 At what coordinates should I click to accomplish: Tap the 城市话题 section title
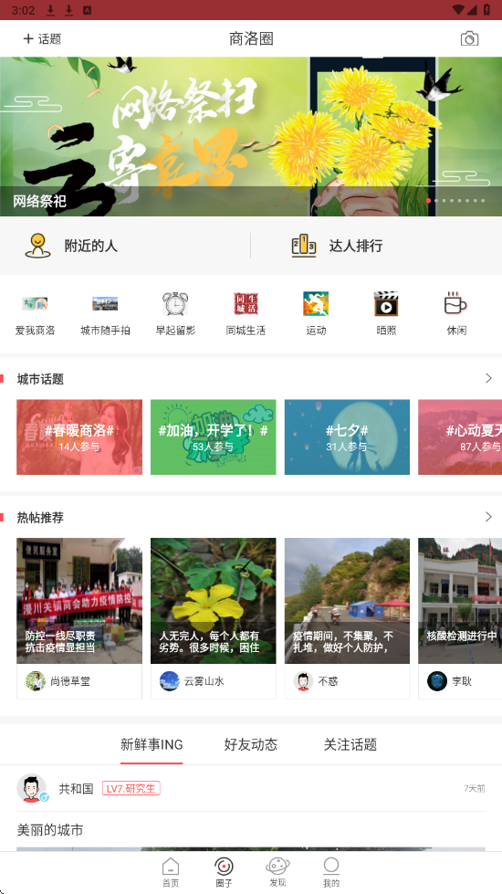(x=40, y=379)
